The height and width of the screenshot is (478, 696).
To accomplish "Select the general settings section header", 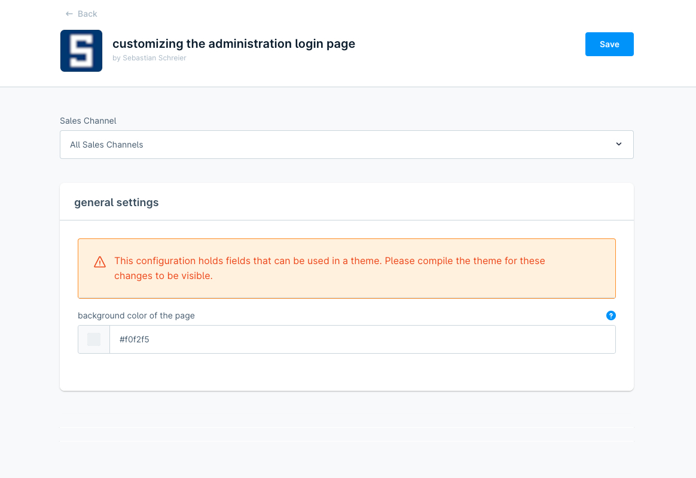I will point(116,203).
